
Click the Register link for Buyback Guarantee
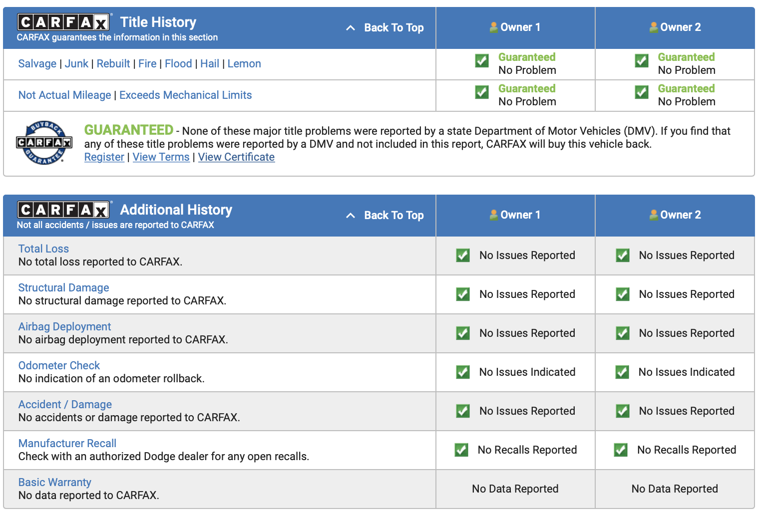coord(104,157)
